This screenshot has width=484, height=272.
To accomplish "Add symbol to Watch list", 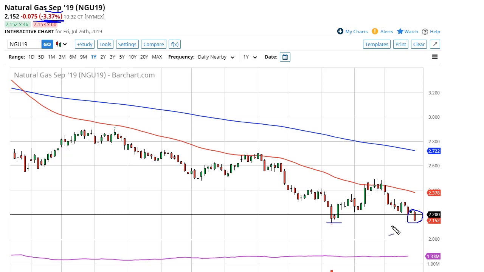I will pyautogui.click(x=411, y=32).
